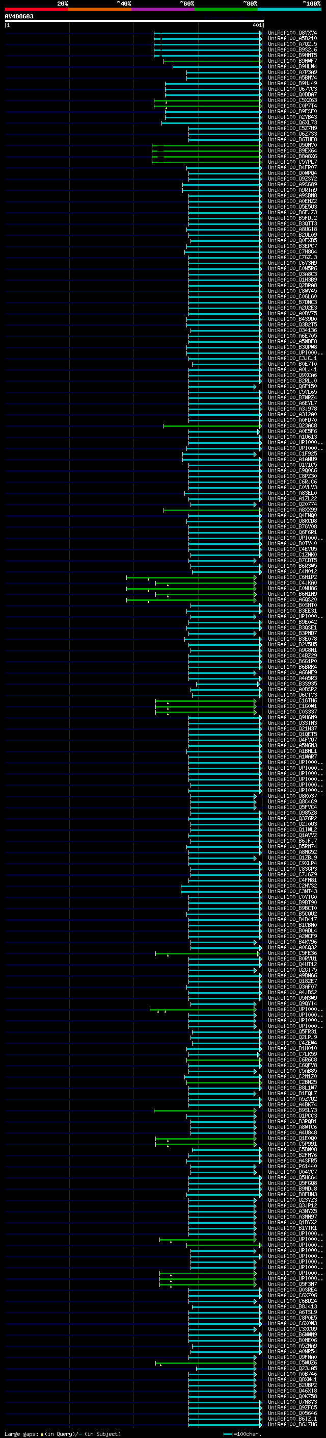Screen dimensions: 326x1438
Task: Select row UniRef100_B9EX64
Action: (x=292, y=150)
